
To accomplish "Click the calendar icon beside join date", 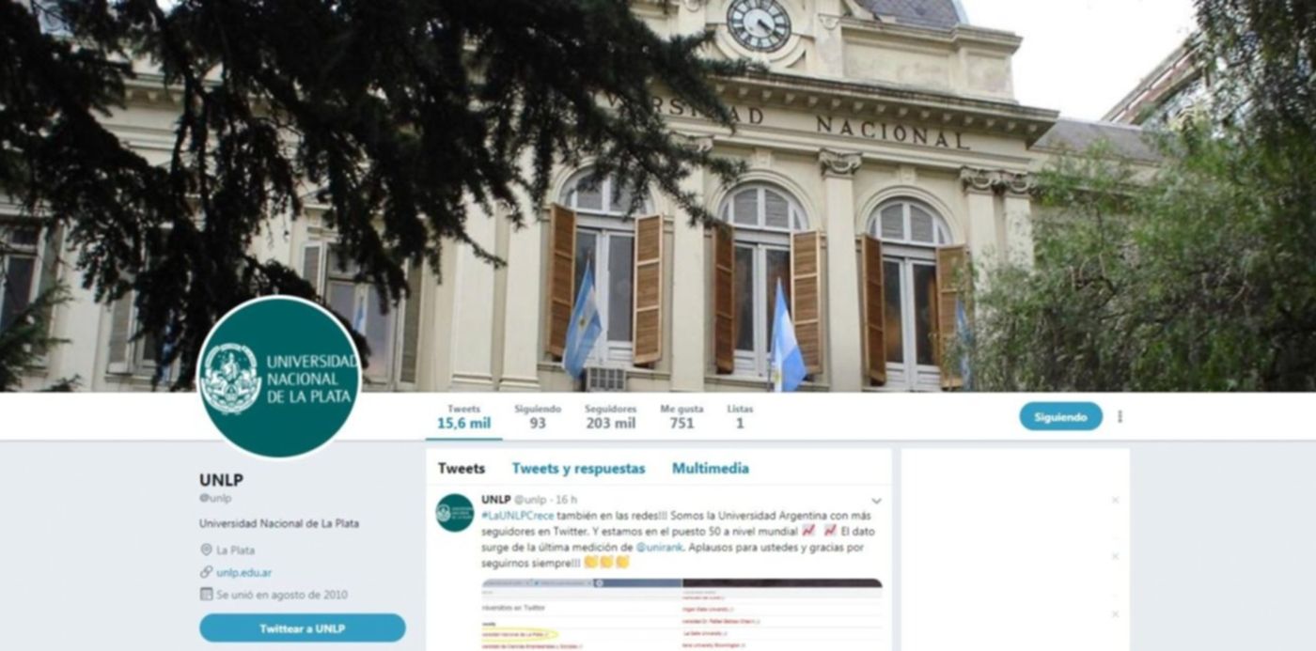I will [206, 594].
